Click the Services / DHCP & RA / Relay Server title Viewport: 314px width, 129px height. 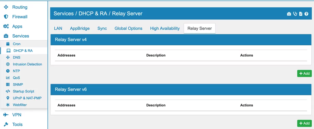(x=98, y=14)
